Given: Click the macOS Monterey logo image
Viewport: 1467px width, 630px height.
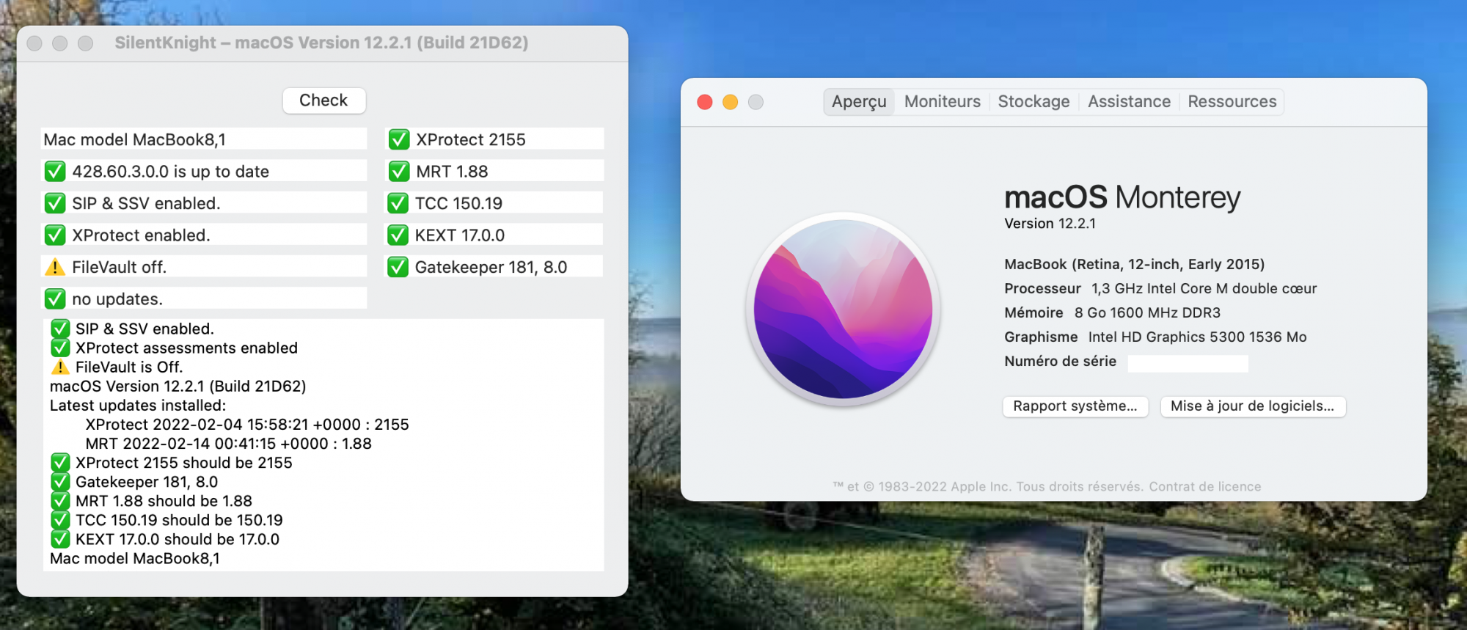Looking at the screenshot, I should click(x=844, y=309).
